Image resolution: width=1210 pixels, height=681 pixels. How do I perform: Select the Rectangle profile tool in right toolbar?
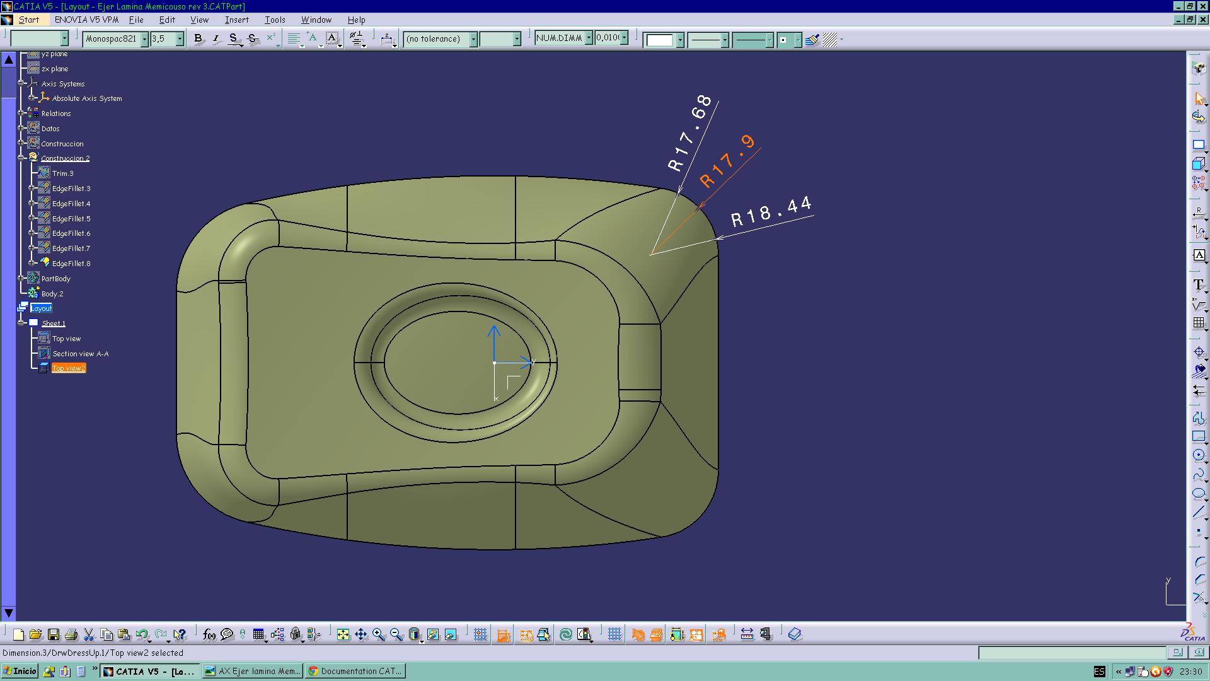click(1199, 436)
